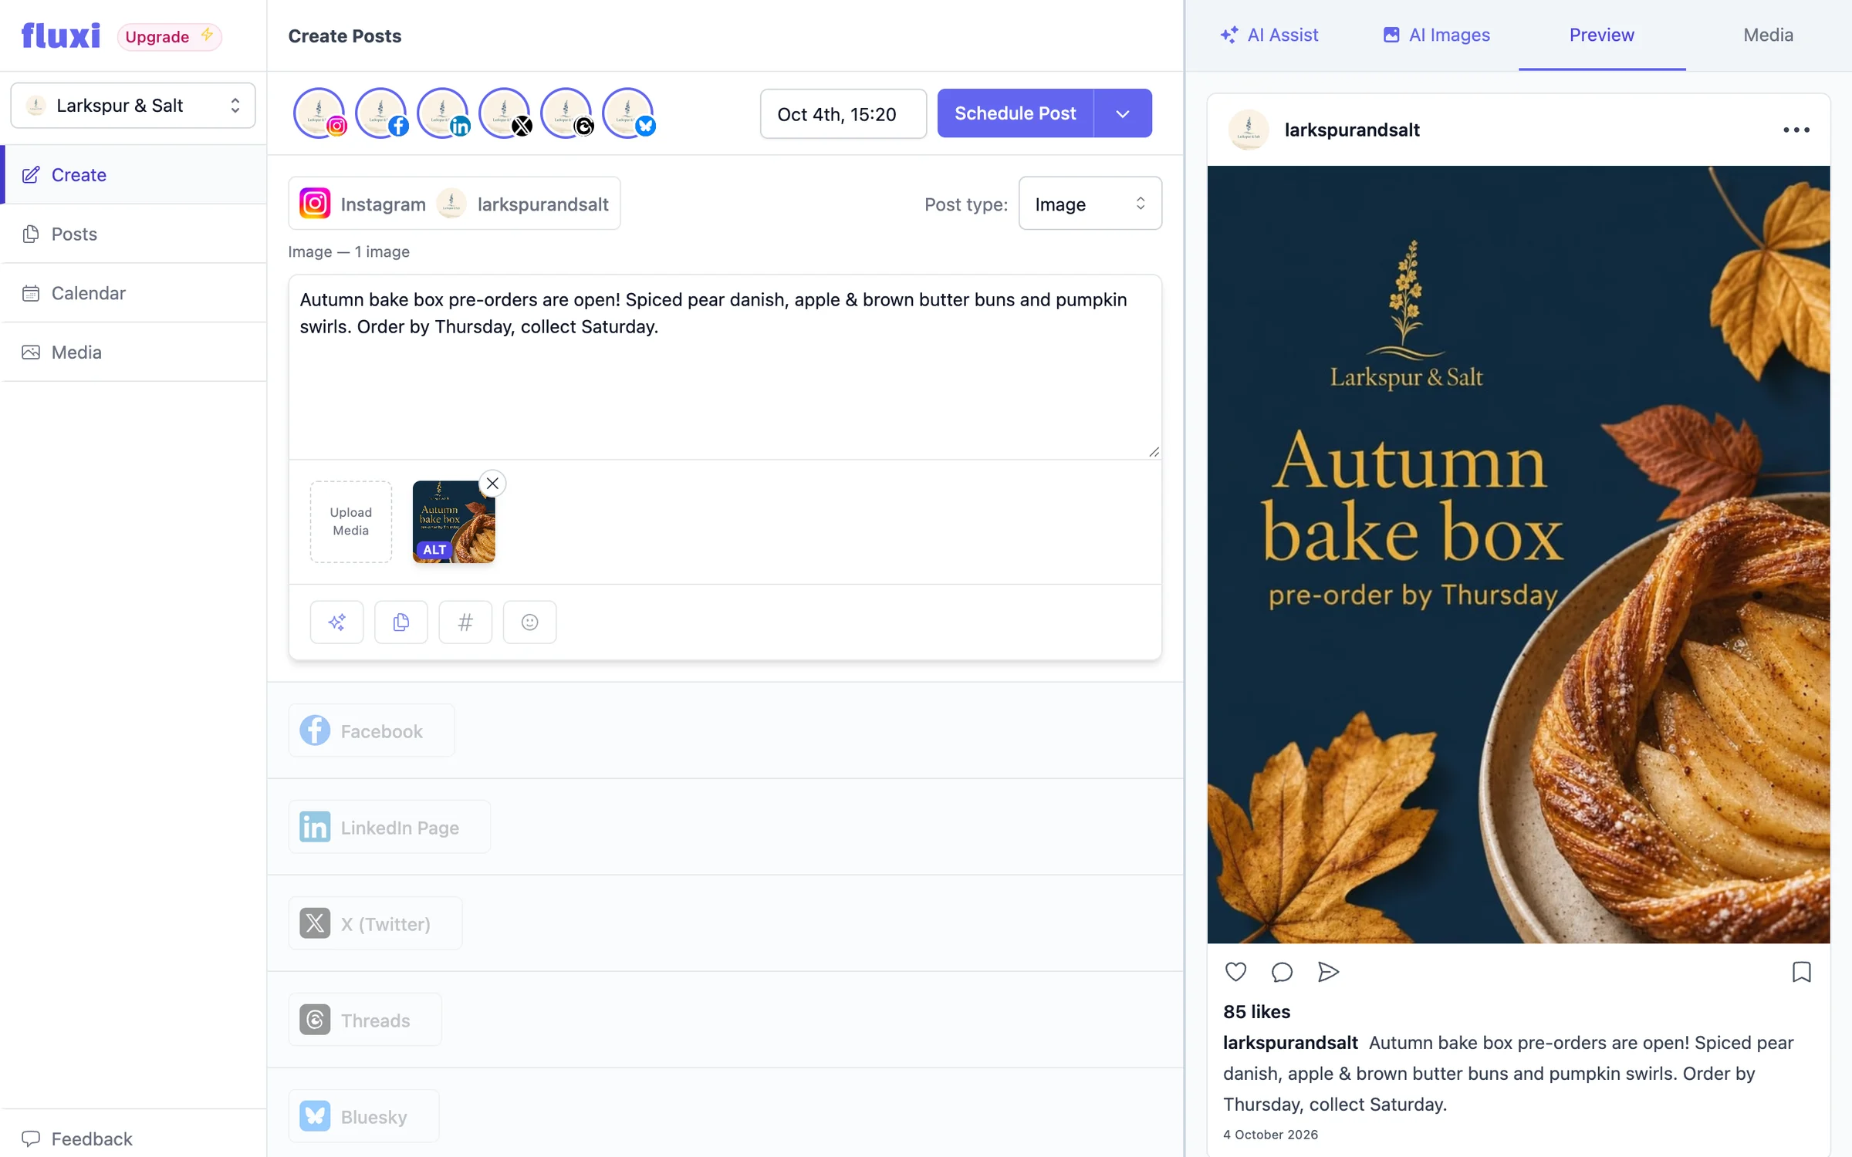Expand the Facebook post section
Image resolution: width=1852 pixels, height=1157 pixels.
coord(371,730)
